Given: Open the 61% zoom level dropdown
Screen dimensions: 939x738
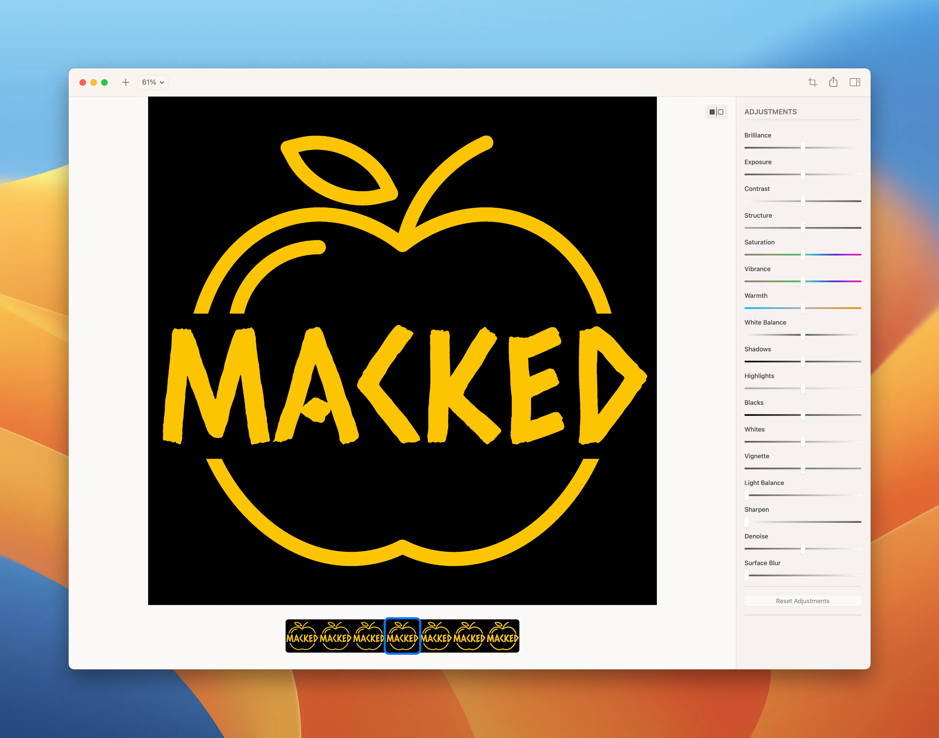Looking at the screenshot, I should [x=153, y=82].
